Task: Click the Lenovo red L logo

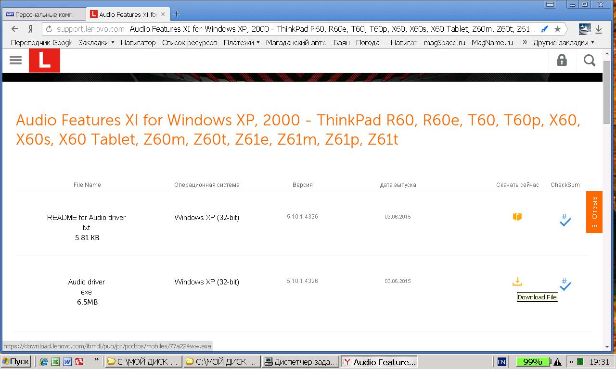Action: click(x=44, y=61)
